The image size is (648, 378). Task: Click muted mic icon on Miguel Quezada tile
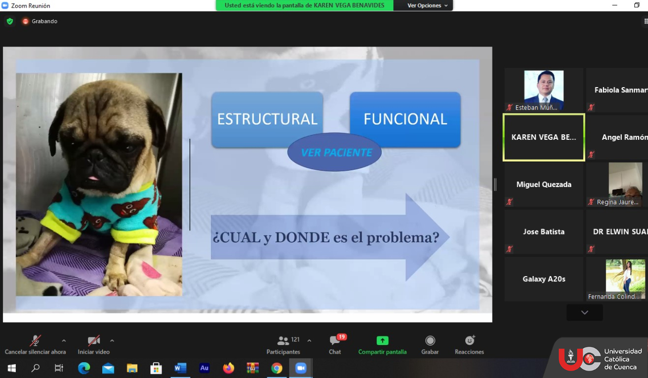509,202
